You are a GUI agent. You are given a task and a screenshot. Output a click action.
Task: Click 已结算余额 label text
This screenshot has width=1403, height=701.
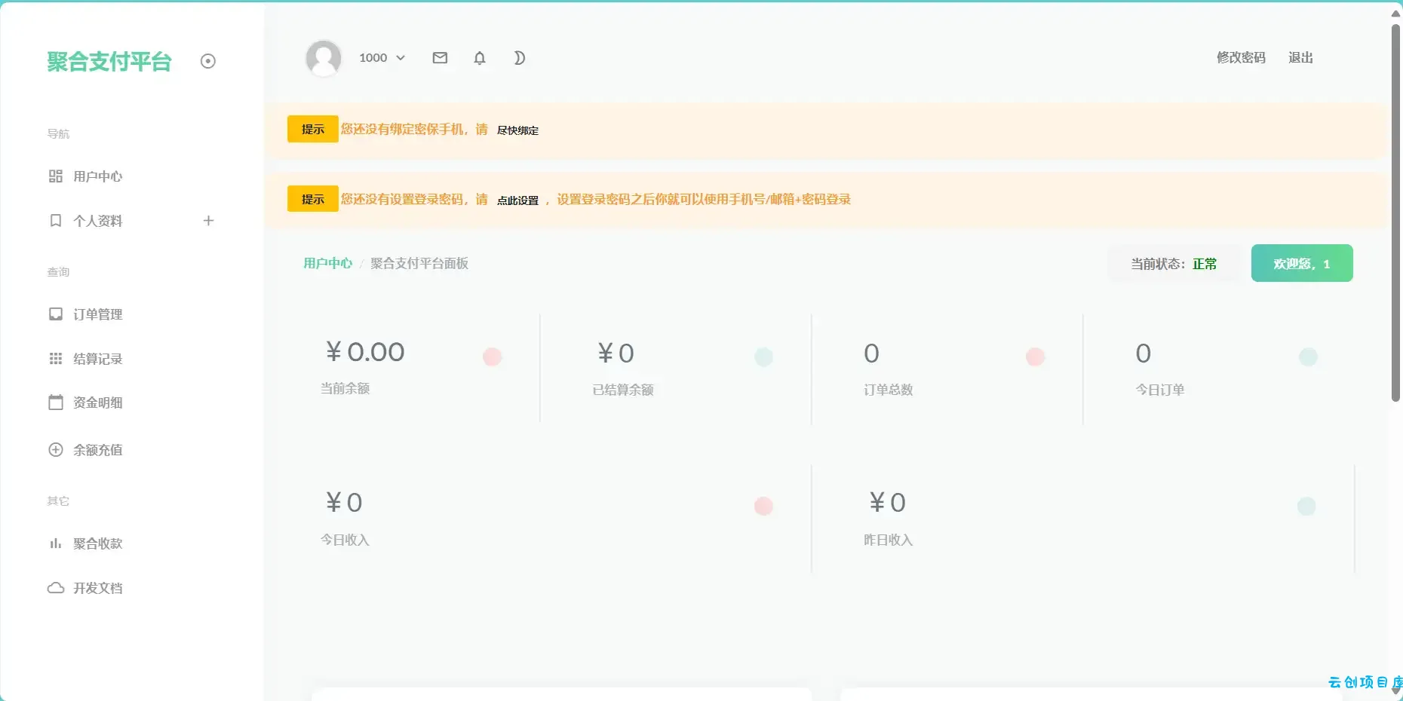click(x=623, y=390)
